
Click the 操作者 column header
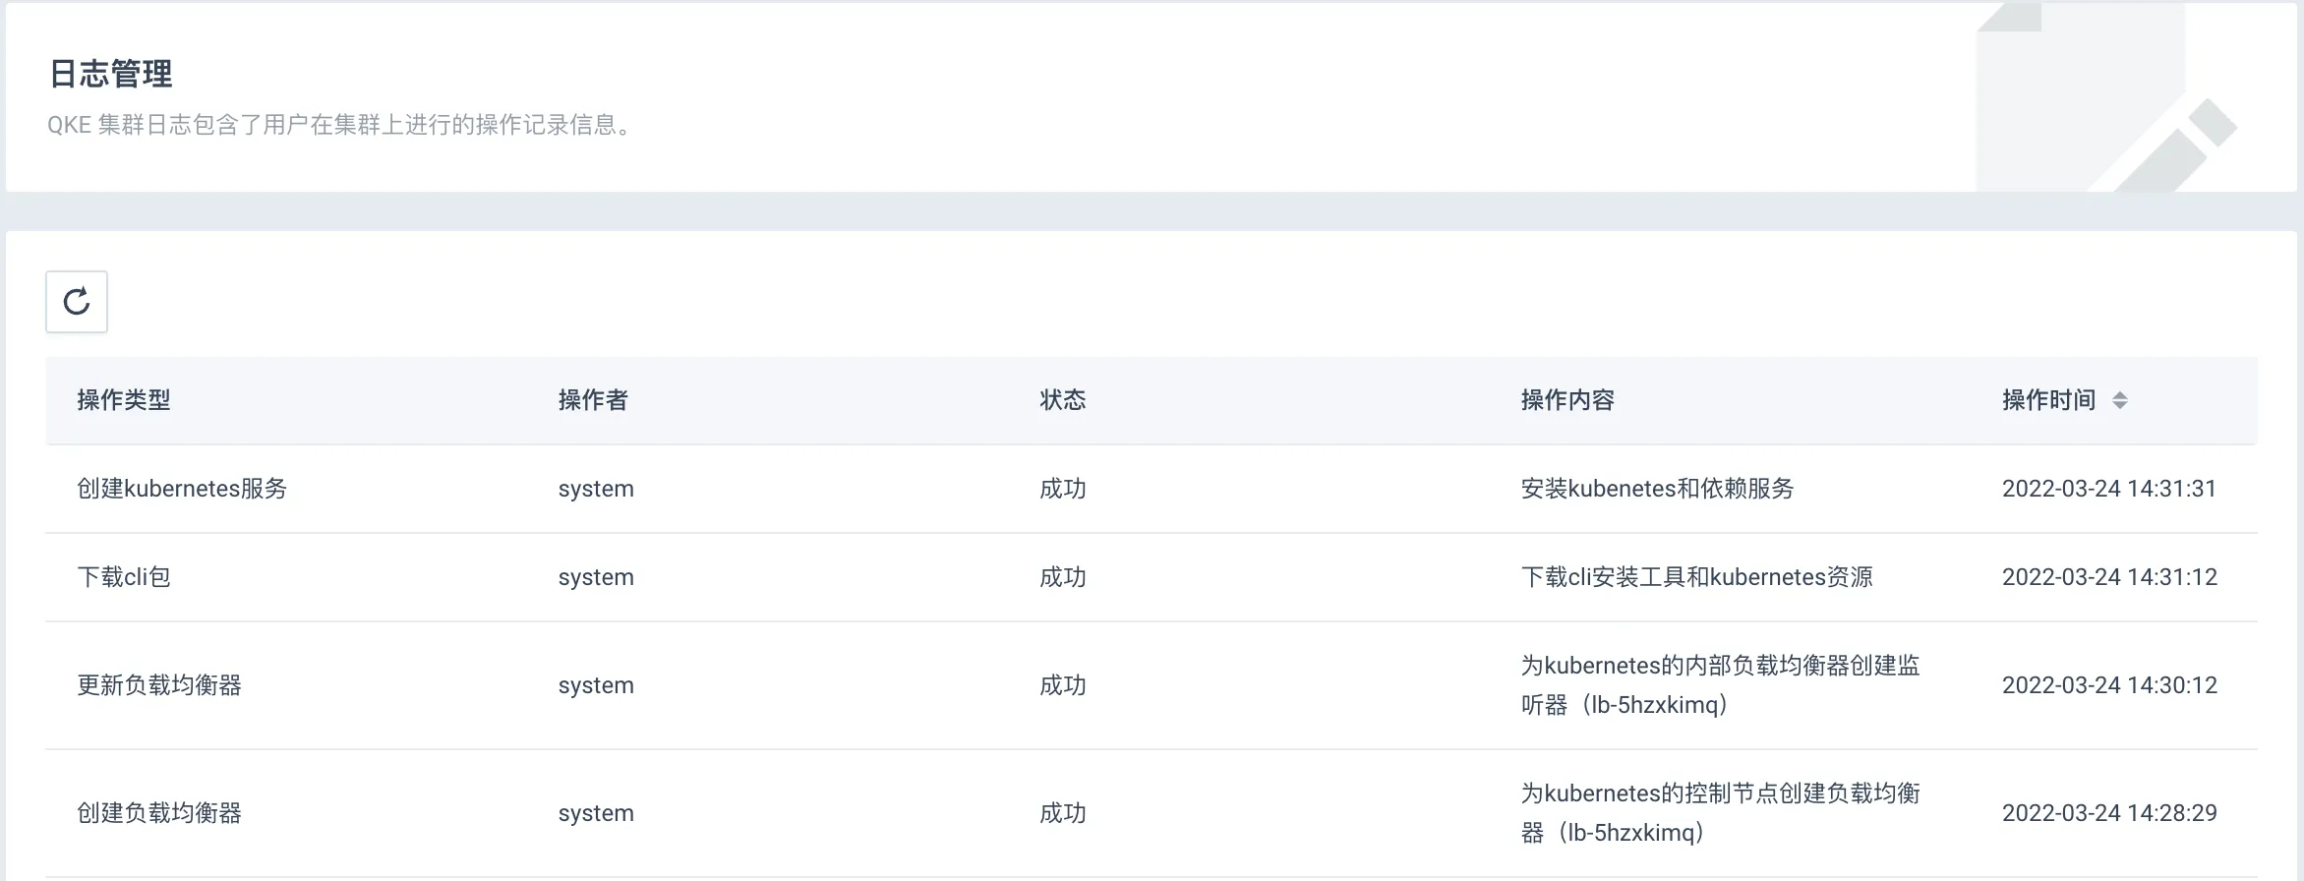tap(593, 400)
